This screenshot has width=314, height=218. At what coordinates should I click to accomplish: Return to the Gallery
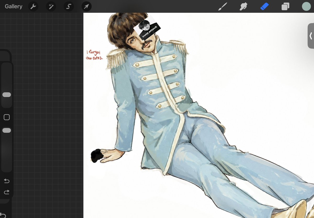(x=13, y=6)
